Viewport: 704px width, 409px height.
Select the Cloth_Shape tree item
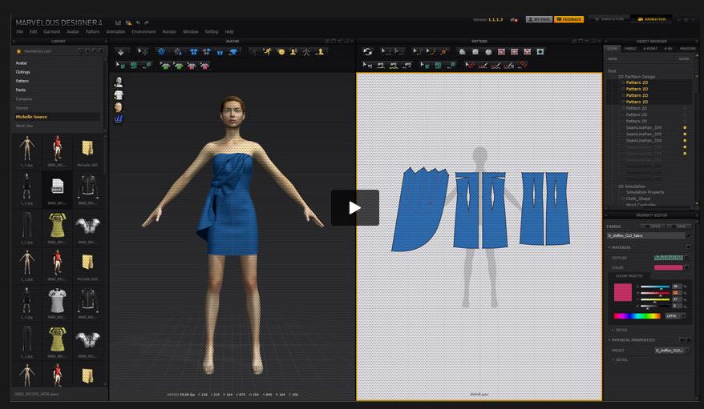(x=638, y=198)
